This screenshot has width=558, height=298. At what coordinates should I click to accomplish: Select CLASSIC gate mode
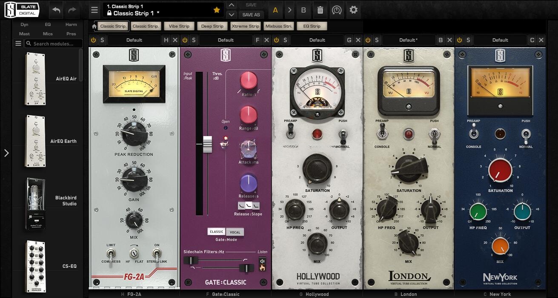coord(217,232)
